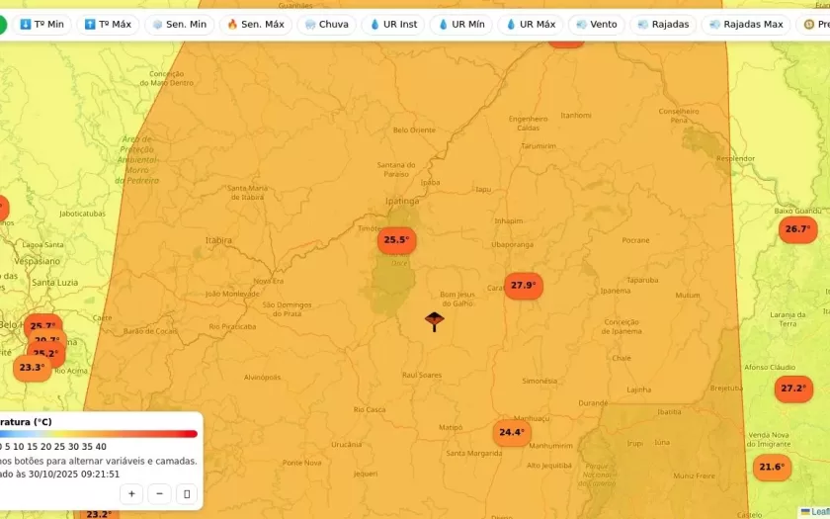Screen dimensions: 830x519
Task: Zoom in with the plus button
Action: pyautogui.click(x=131, y=493)
